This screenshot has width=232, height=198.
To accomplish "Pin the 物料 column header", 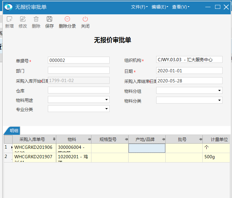I will (x=89, y=139).
